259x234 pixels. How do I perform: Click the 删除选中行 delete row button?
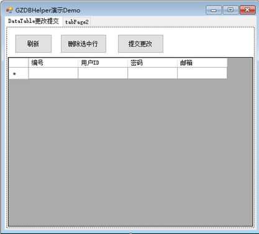pyautogui.click(x=83, y=43)
